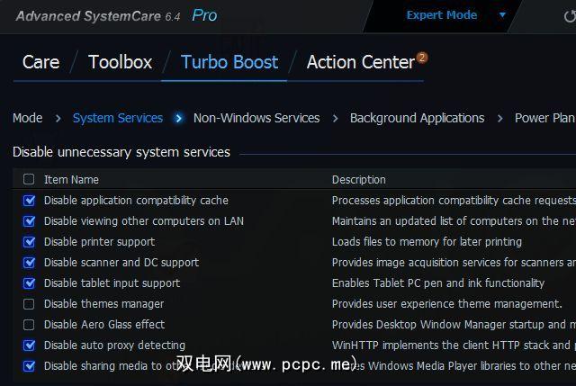Screen dimensions: 576x386
Task: Open the Toolbox tab
Action: coord(121,62)
